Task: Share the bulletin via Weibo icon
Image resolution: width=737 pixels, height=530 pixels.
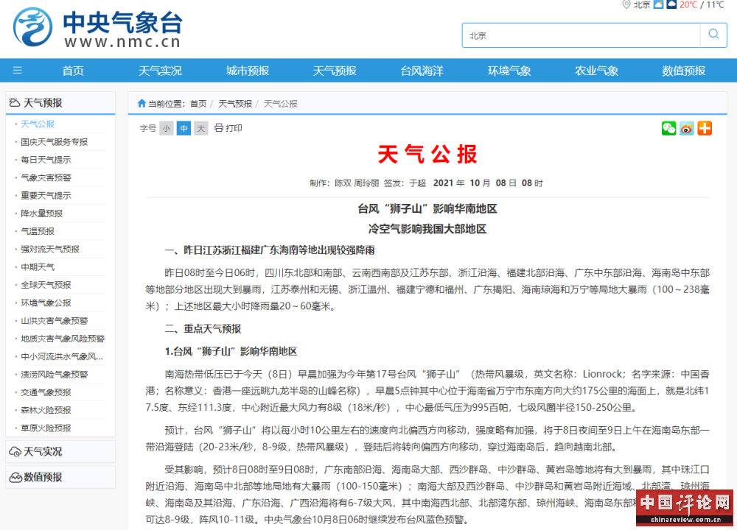Action: (x=687, y=128)
